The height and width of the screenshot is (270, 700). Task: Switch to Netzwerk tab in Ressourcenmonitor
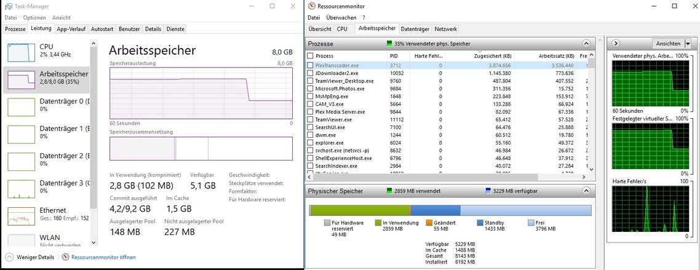click(445, 29)
